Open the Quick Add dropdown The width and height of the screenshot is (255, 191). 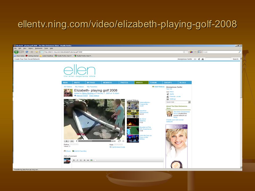(x=189, y=102)
